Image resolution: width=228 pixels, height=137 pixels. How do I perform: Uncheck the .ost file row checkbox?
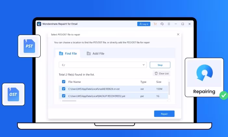point(64,89)
